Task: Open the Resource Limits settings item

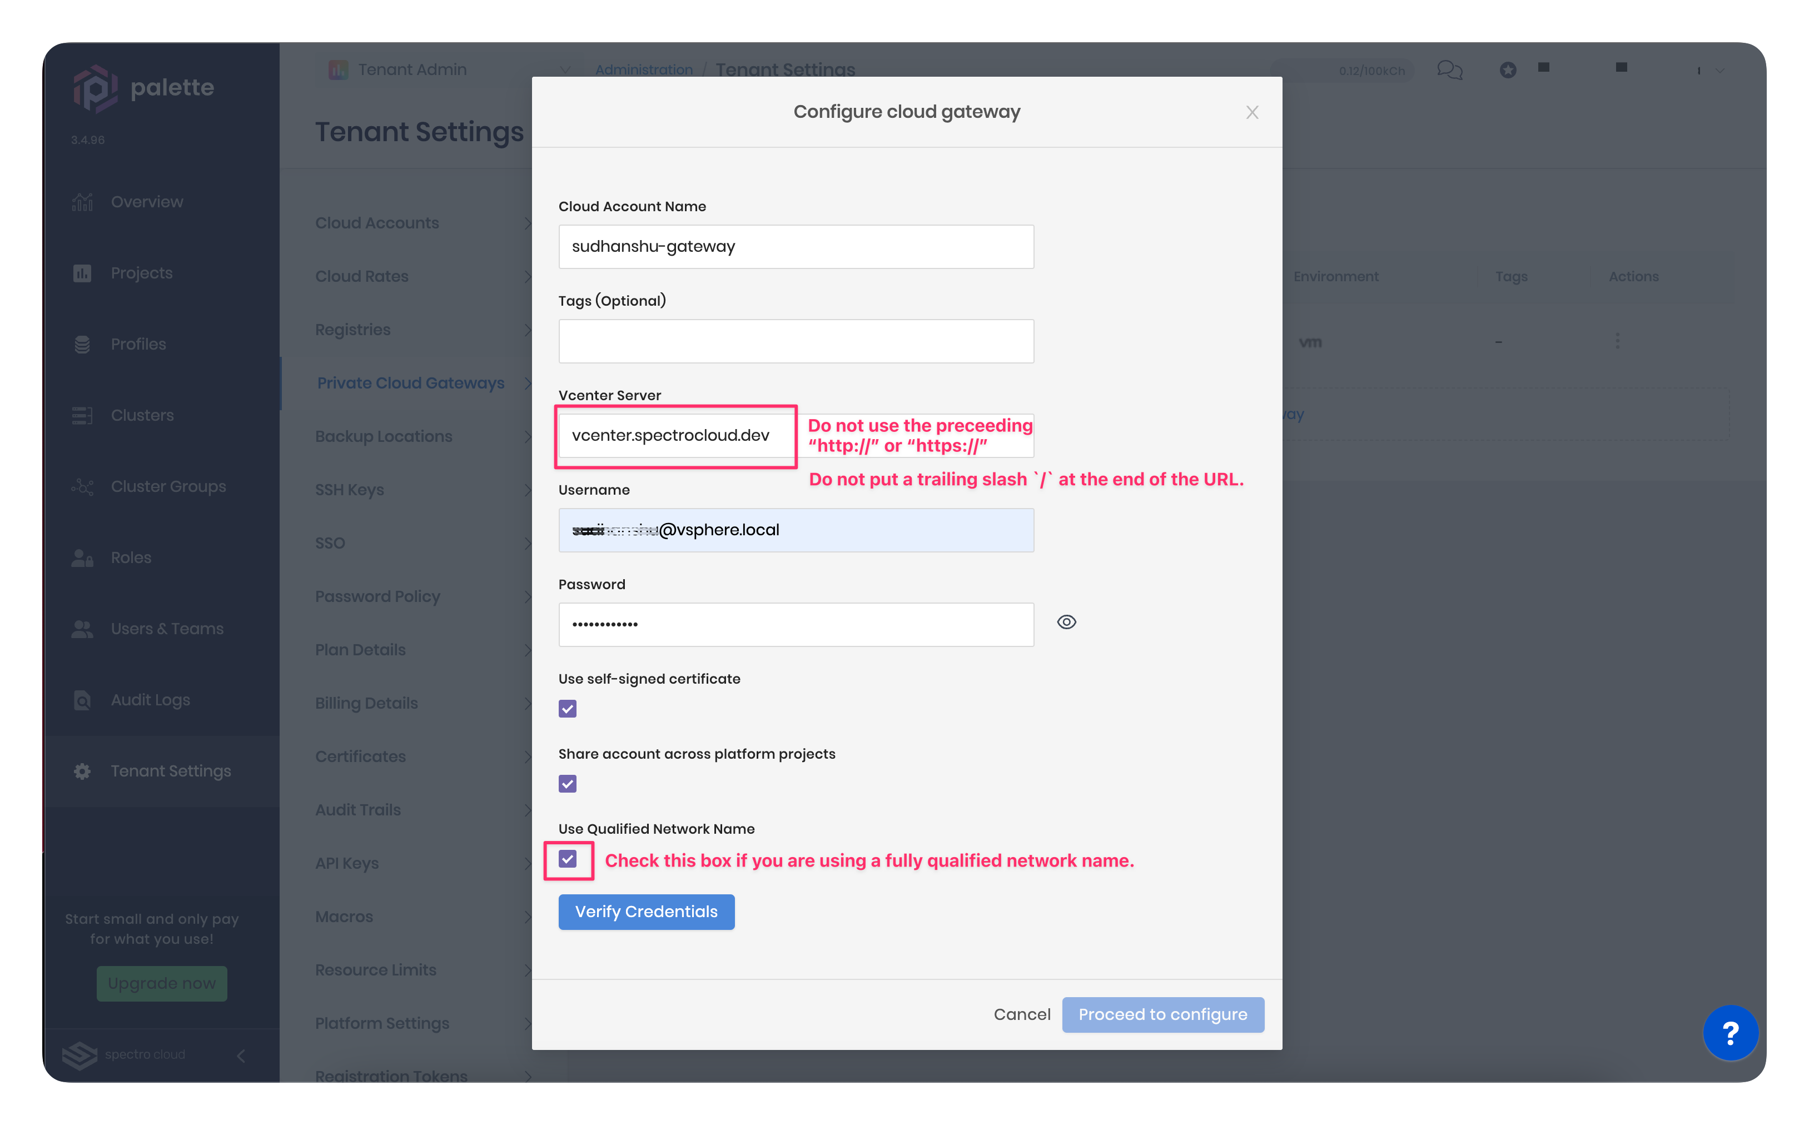Action: pyautogui.click(x=376, y=969)
